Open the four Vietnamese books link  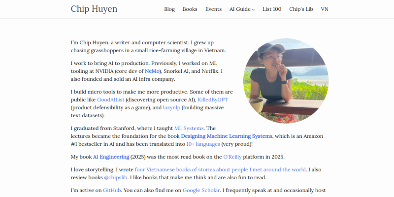click(220, 169)
